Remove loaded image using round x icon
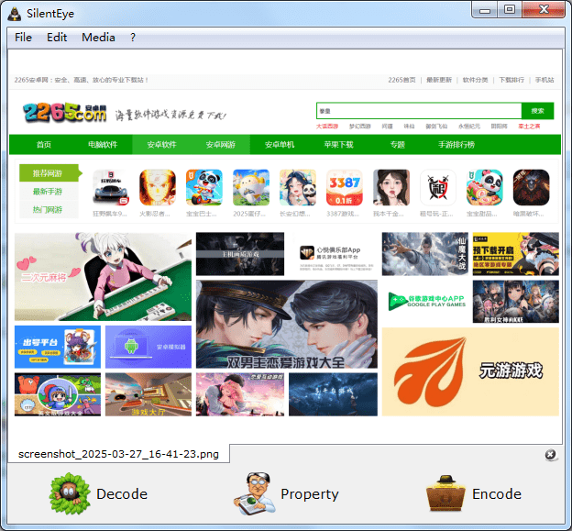 tap(550, 455)
